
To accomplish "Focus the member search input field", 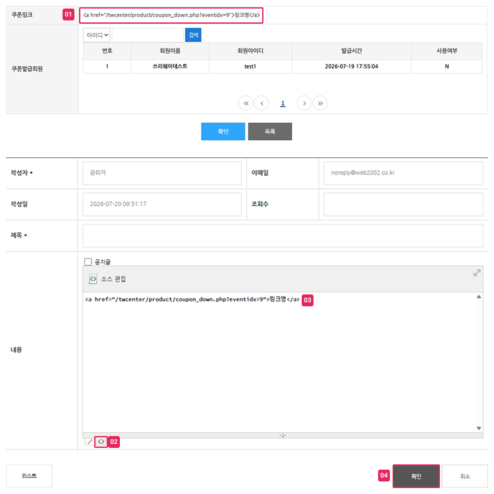I will point(148,35).
